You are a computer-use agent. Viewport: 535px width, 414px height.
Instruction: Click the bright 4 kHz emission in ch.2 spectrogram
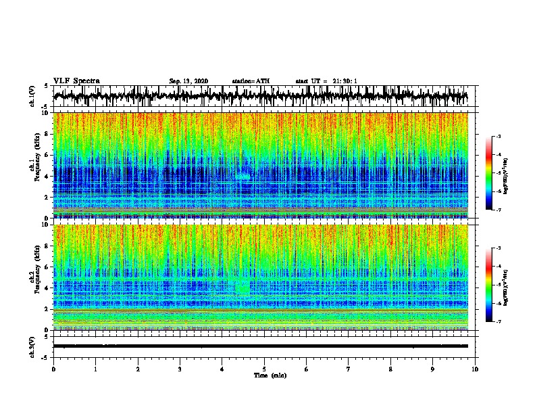click(x=243, y=287)
